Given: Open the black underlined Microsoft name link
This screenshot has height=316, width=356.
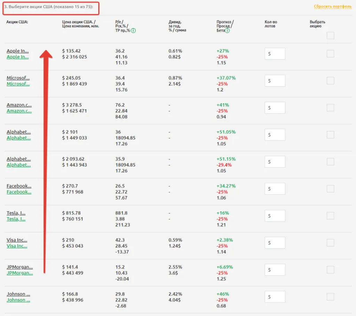Looking at the screenshot, I should (18, 78).
